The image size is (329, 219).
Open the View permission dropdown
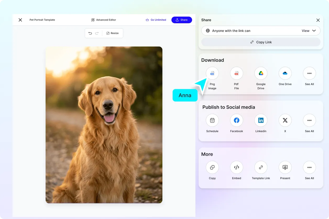click(x=309, y=31)
